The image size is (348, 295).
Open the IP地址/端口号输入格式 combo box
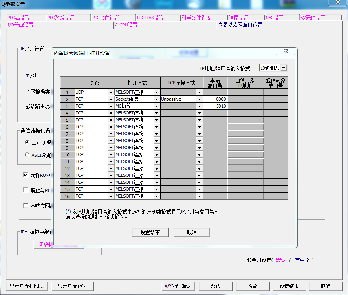coord(284,68)
